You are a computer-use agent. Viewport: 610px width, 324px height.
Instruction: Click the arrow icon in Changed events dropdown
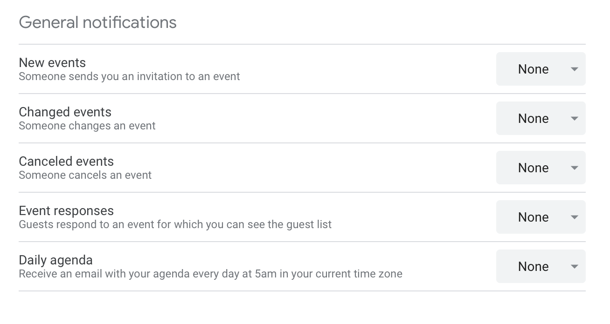pyautogui.click(x=575, y=119)
